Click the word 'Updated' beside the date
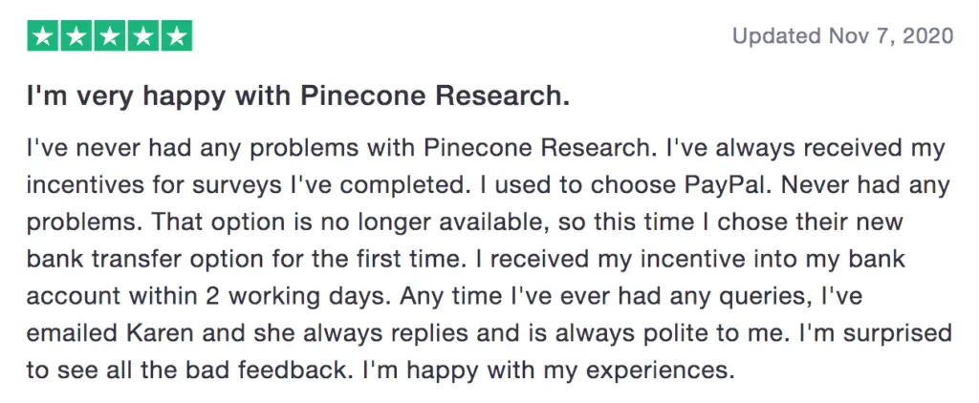The width and height of the screenshot is (979, 403). click(776, 36)
